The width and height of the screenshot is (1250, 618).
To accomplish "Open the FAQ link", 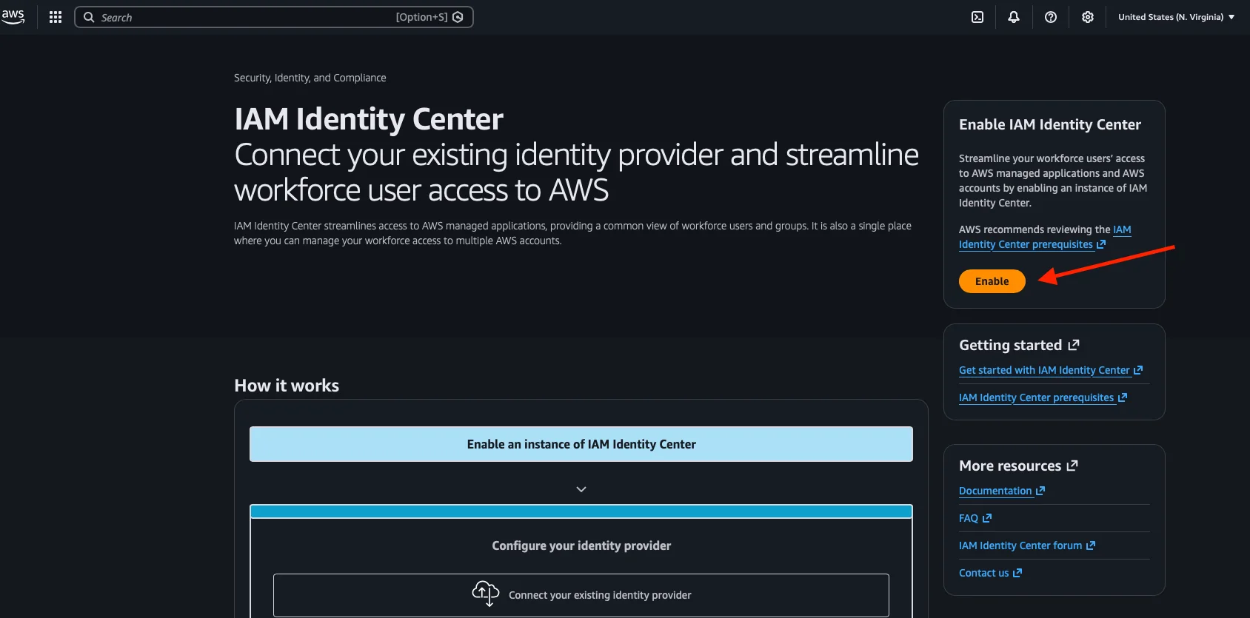I will click(x=975, y=518).
